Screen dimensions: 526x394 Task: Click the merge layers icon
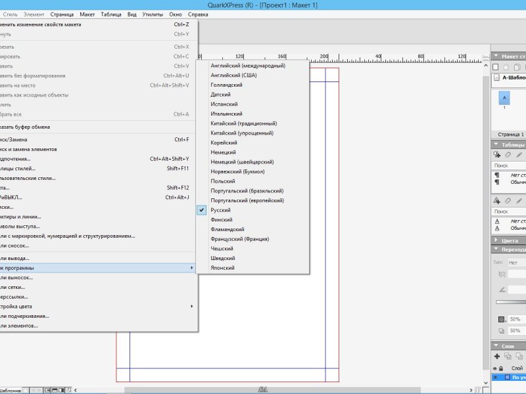[508, 356]
